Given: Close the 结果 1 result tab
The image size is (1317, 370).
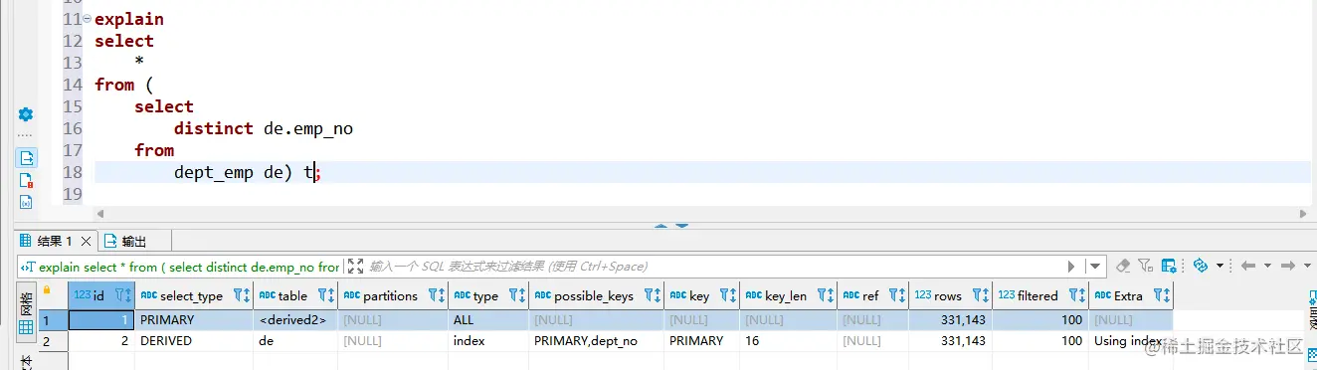Looking at the screenshot, I should point(87,241).
